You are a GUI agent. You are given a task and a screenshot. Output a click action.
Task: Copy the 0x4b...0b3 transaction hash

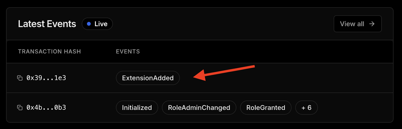pyautogui.click(x=20, y=108)
